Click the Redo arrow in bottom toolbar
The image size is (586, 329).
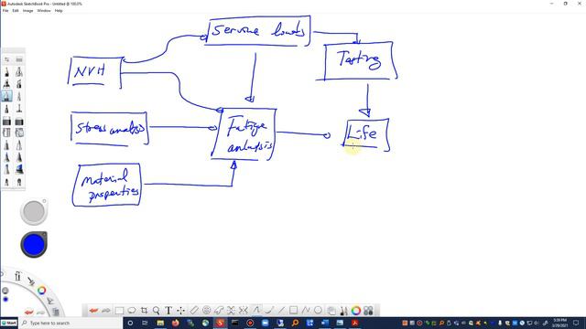(106, 311)
